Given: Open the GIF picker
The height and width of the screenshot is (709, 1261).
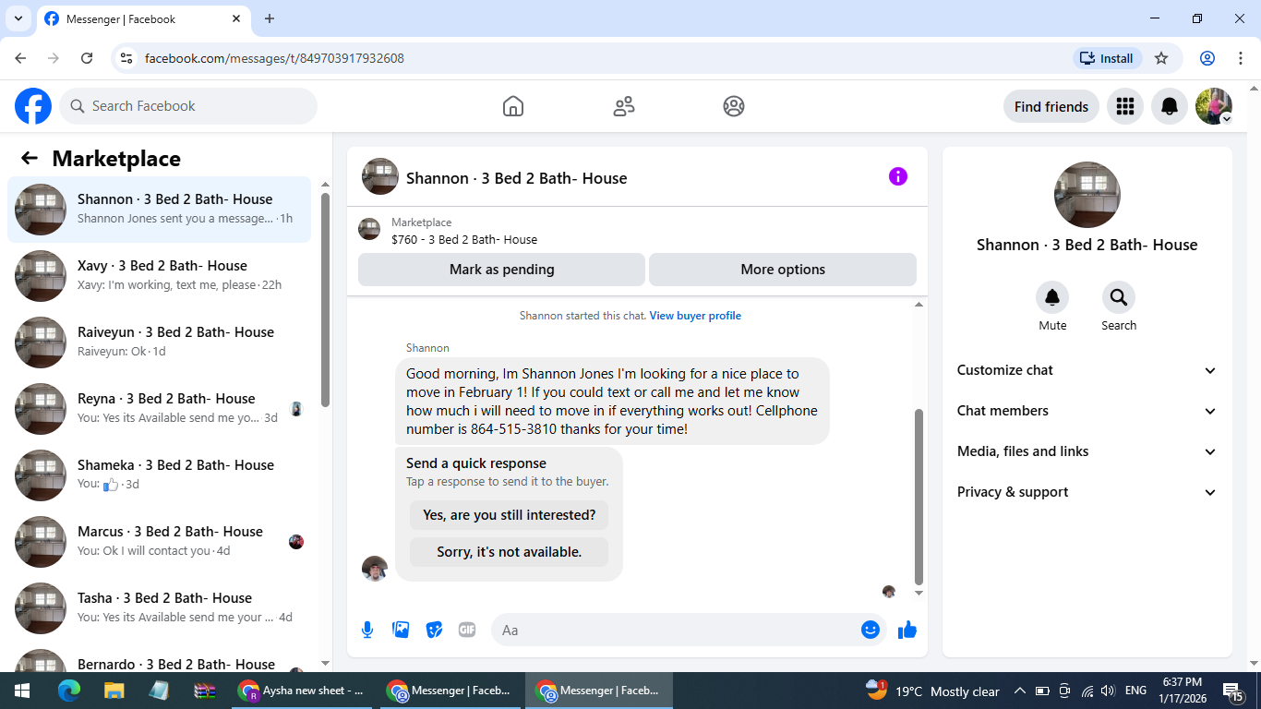Looking at the screenshot, I should pyautogui.click(x=467, y=630).
